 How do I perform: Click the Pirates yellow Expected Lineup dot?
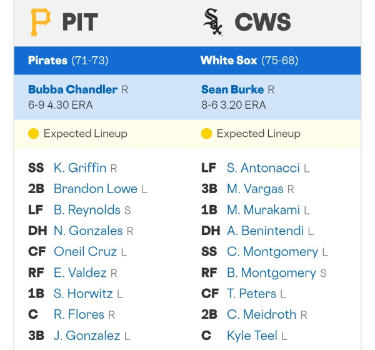pyautogui.click(x=34, y=134)
